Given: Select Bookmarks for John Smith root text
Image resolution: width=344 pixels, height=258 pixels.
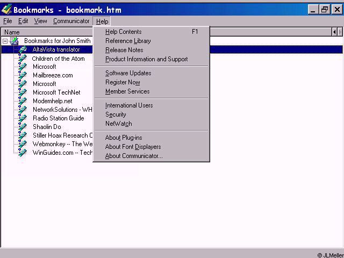Looking at the screenshot, I should point(58,41).
